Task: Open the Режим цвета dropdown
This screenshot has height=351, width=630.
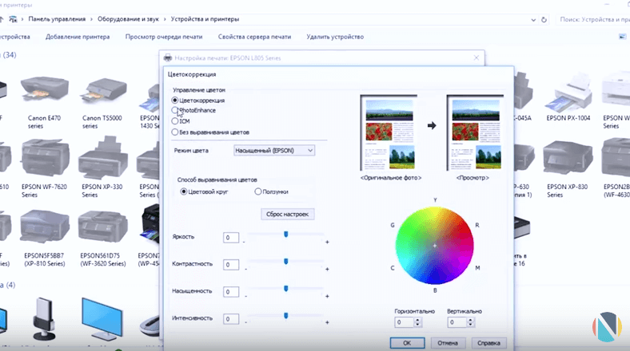Action: [274, 151]
